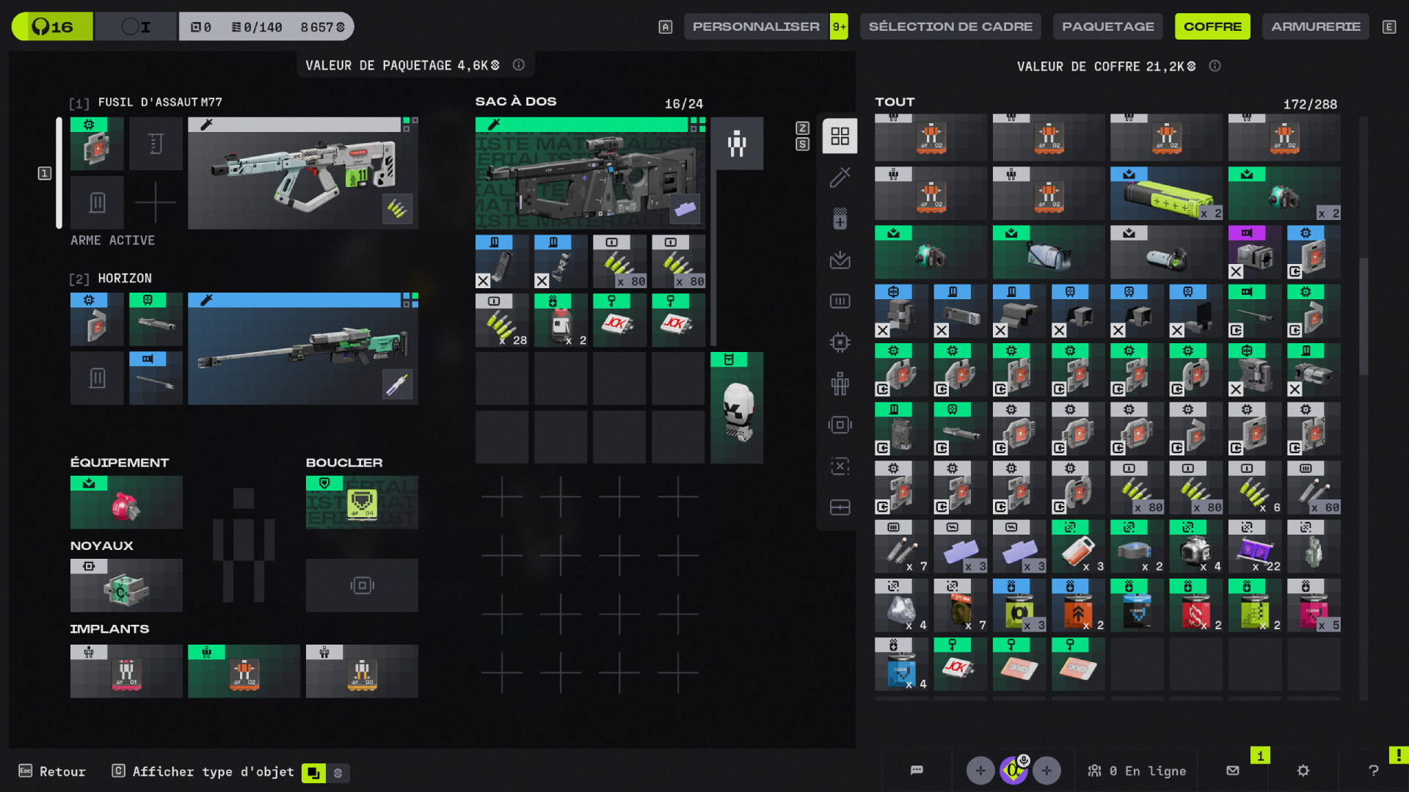Image resolution: width=1409 pixels, height=792 pixels.
Task: Filter vault by equipment inbox icon
Action: [x=840, y=260]
